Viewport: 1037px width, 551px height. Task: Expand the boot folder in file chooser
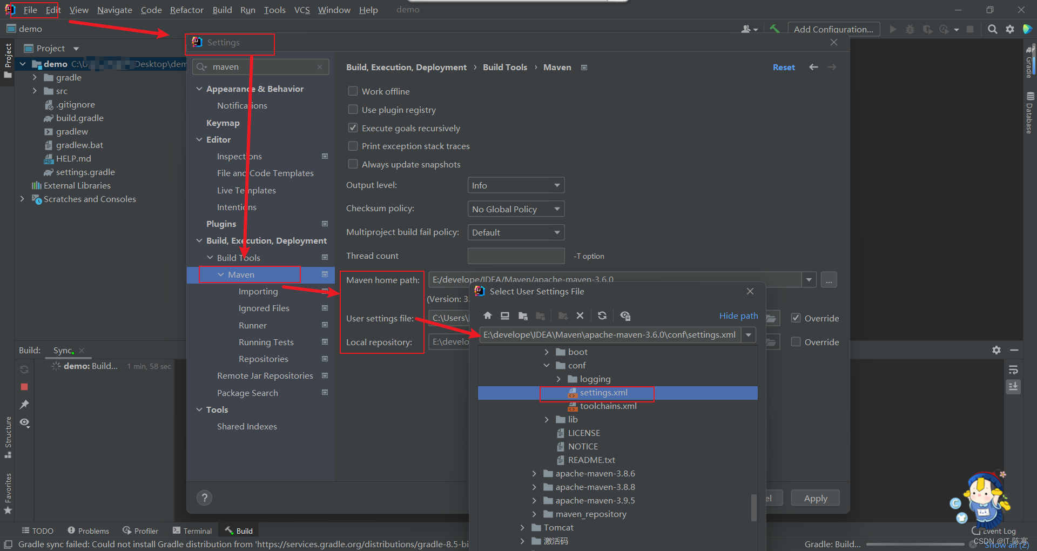547,352
